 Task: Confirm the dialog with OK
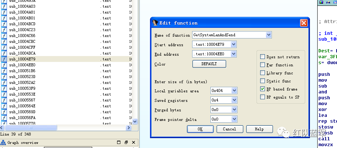click(200, 129)
